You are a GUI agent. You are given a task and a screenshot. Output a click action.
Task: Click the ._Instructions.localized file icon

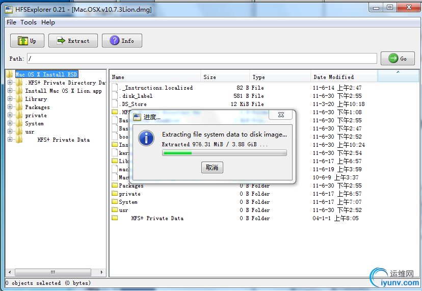(115, 88)
